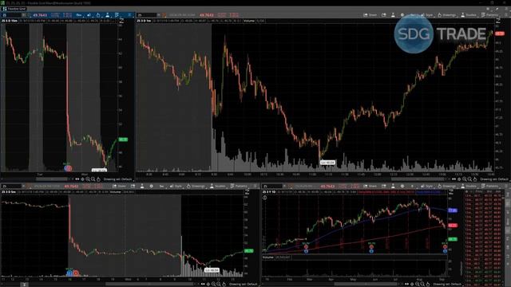Click zoom-in magnifier below top-left chart
This screenshot has width=511, height=287.
click(x=88, y=179)
